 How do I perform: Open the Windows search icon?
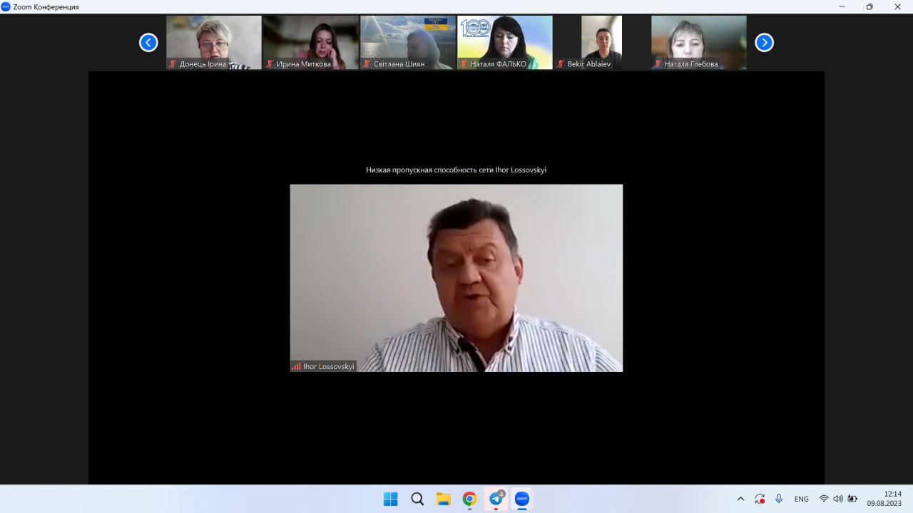[x=417, y=499]
